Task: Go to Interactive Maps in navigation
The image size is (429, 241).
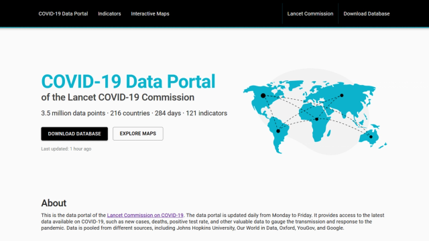Action: tap(150, 13)
